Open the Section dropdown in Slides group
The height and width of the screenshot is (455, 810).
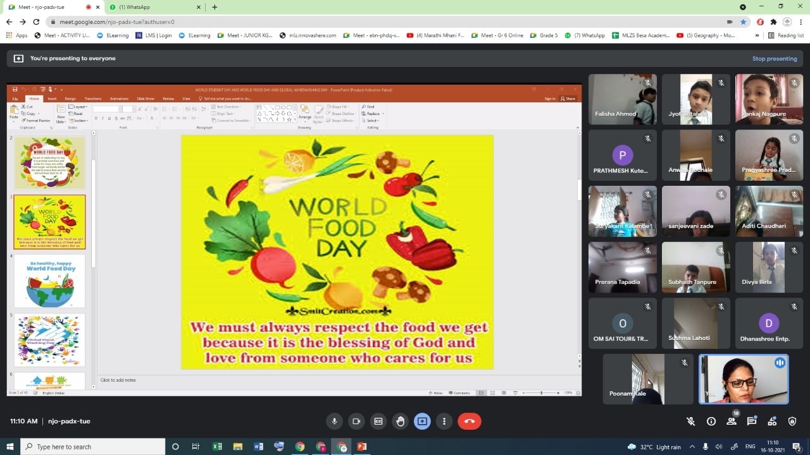pos(79,120)
